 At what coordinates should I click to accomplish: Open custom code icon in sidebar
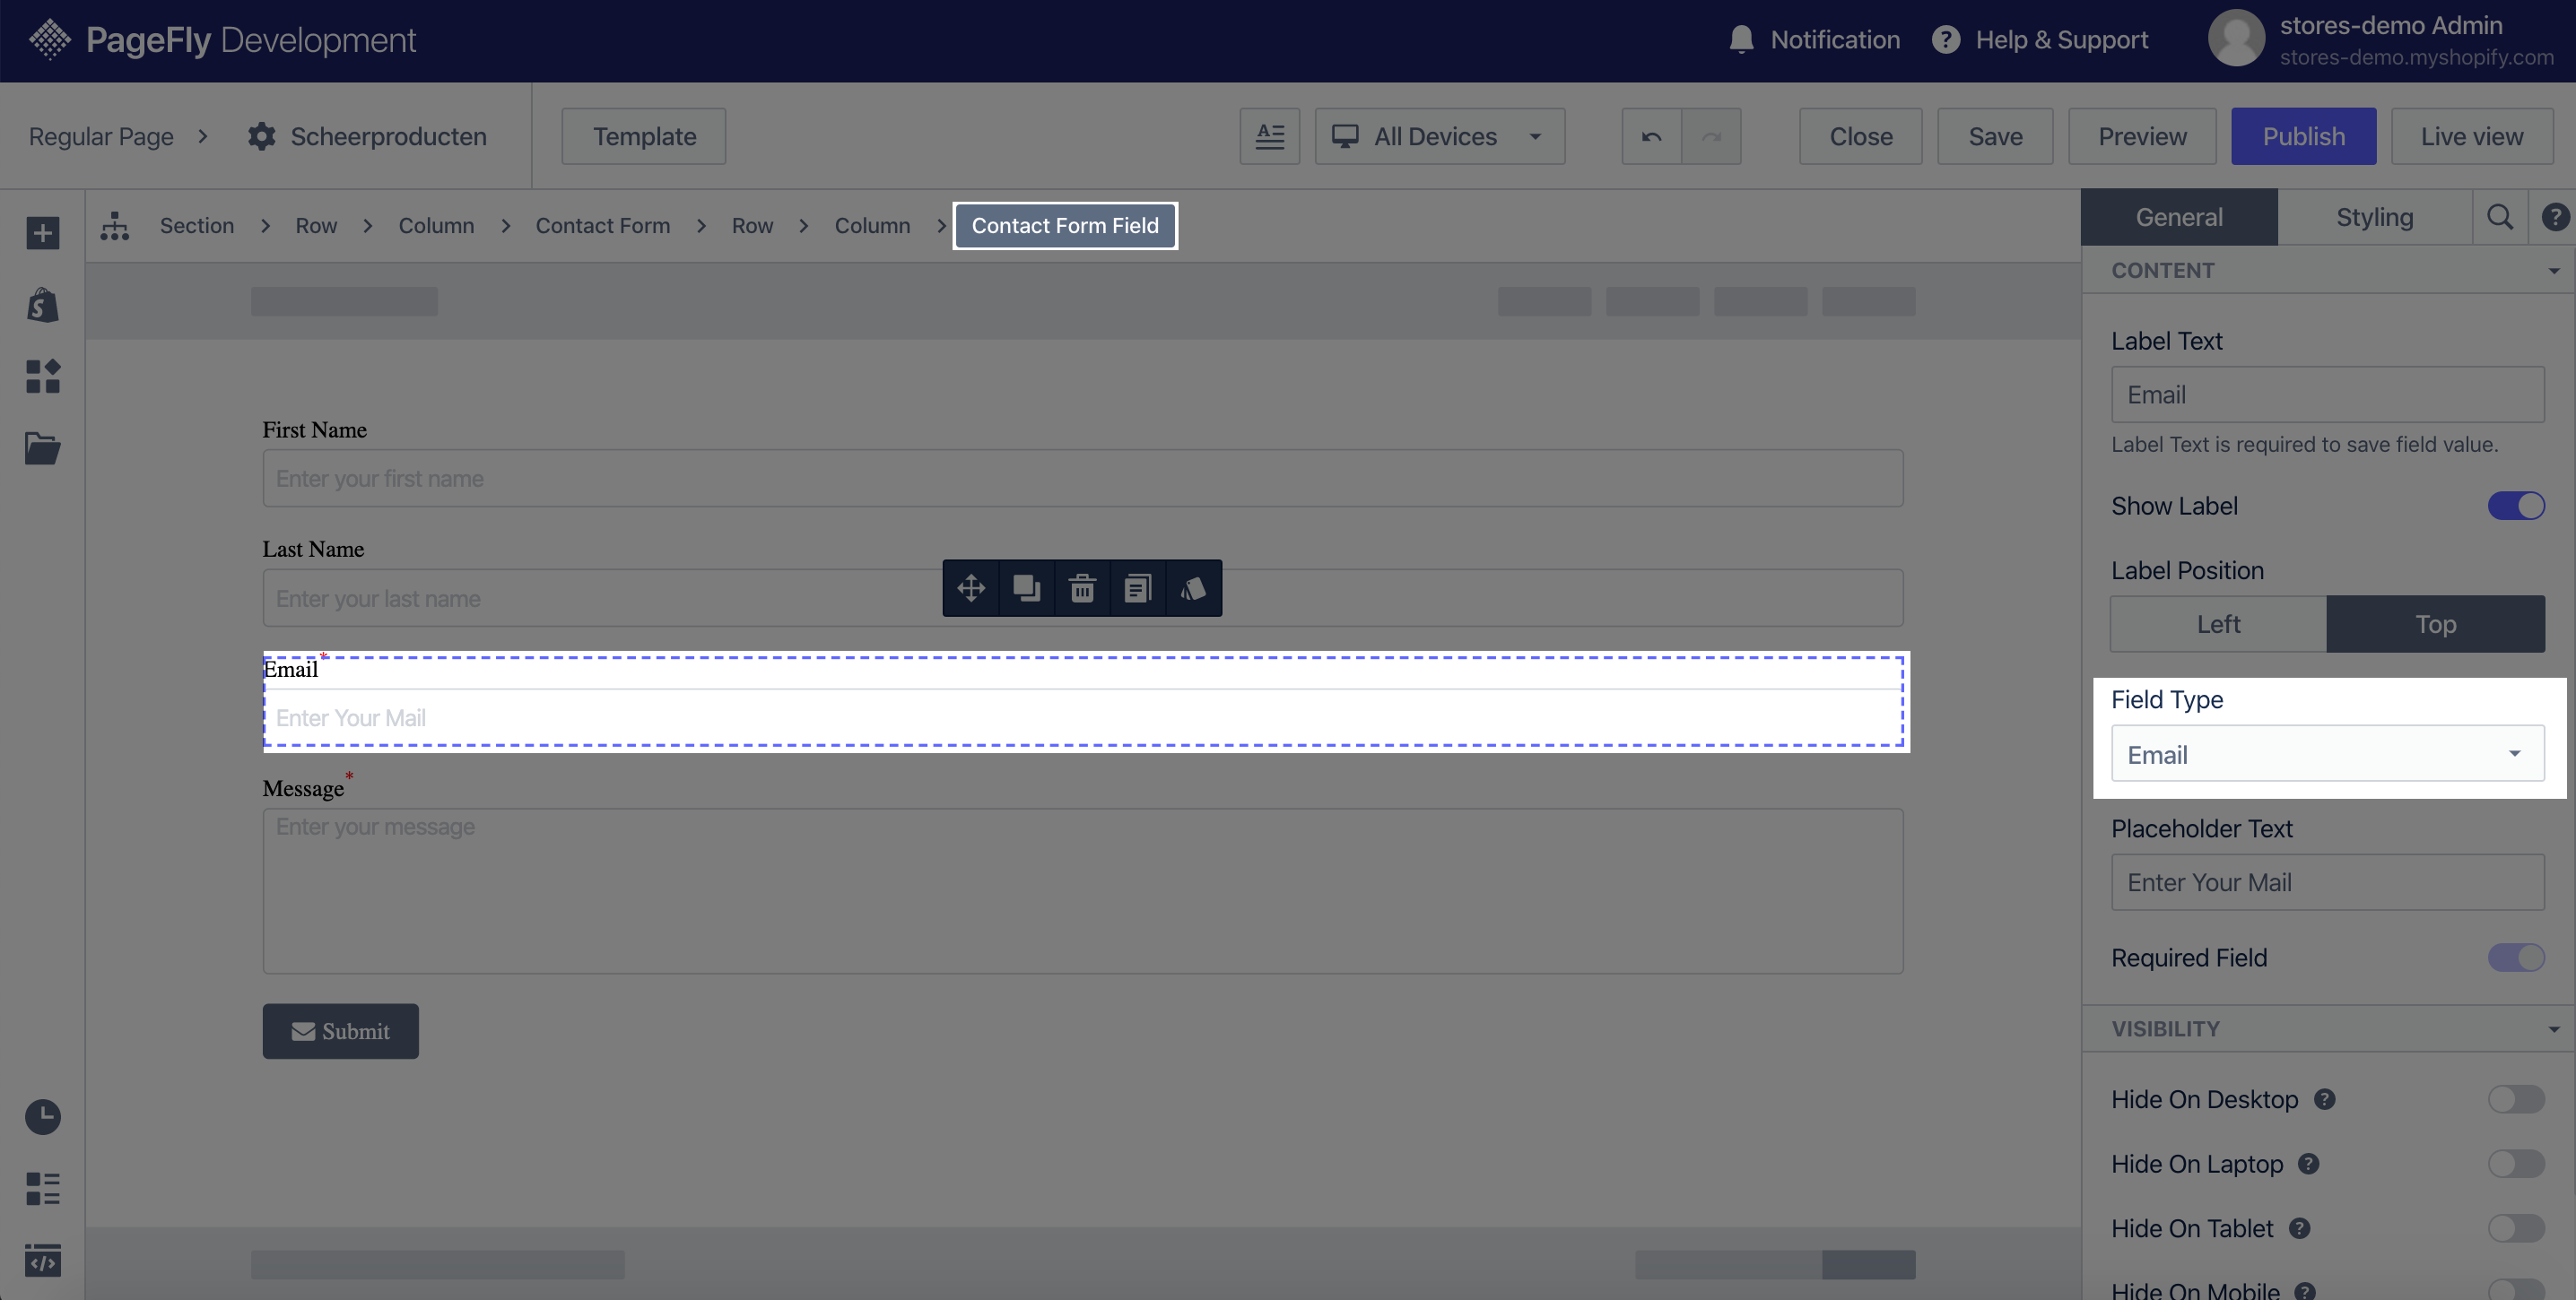[x=43, y=1260]
